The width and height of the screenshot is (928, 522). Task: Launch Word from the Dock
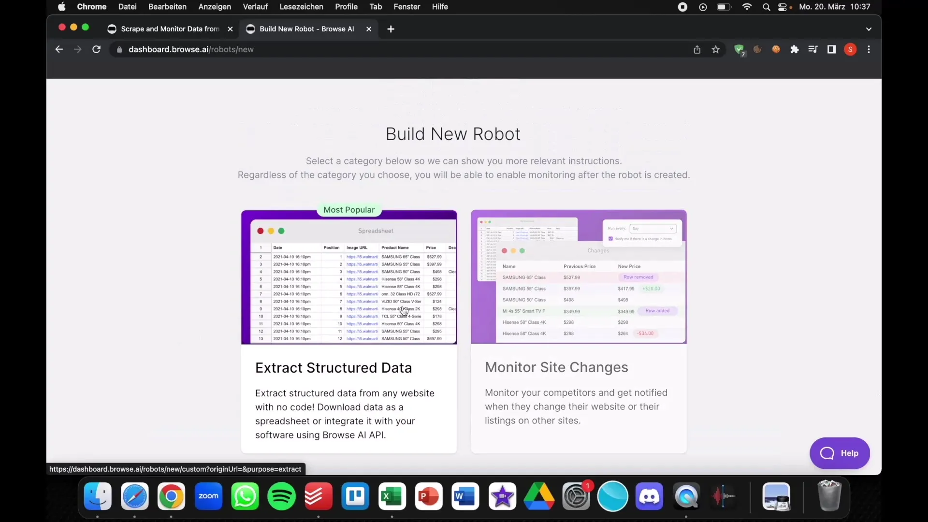click(x=465, y=496)
